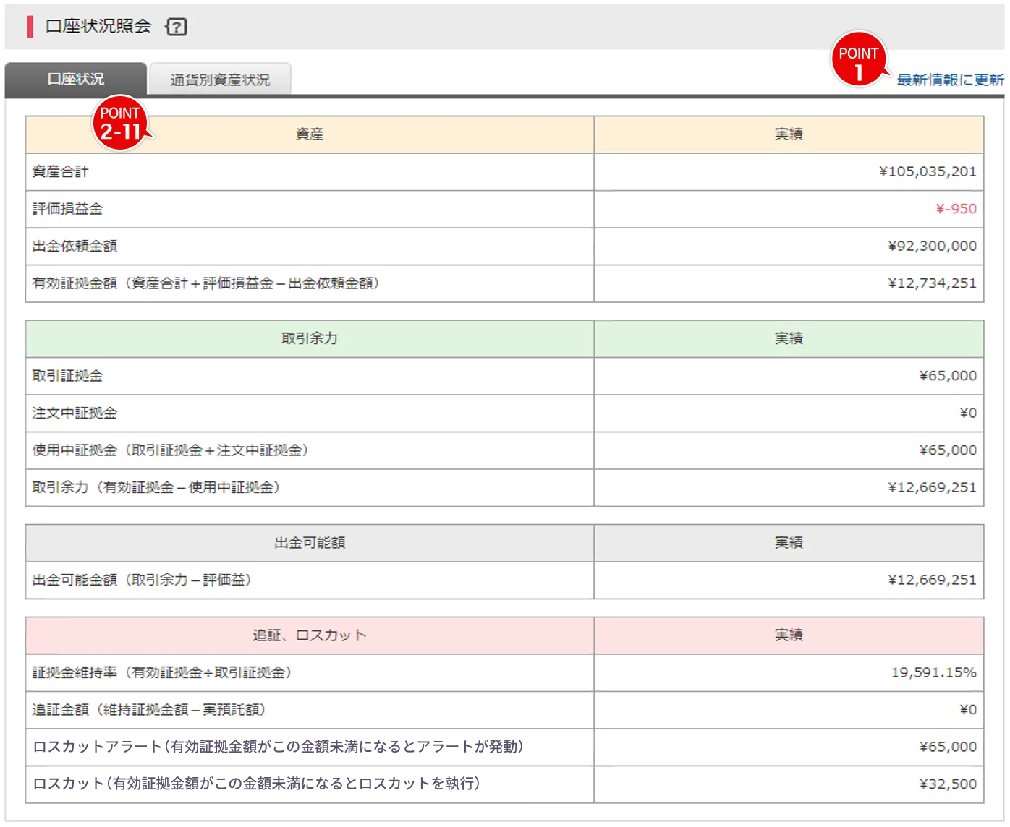This screenshot has width=1010, height=827.
Task: Click the POINT 2-11 badge
Action: (120, 124)
